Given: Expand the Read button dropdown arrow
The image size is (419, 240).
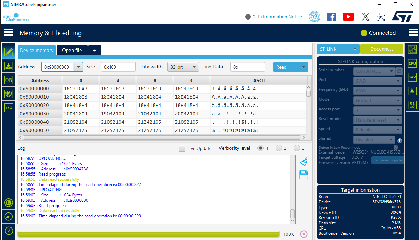Looking at the screenshot, I should (x=303, y=67).
